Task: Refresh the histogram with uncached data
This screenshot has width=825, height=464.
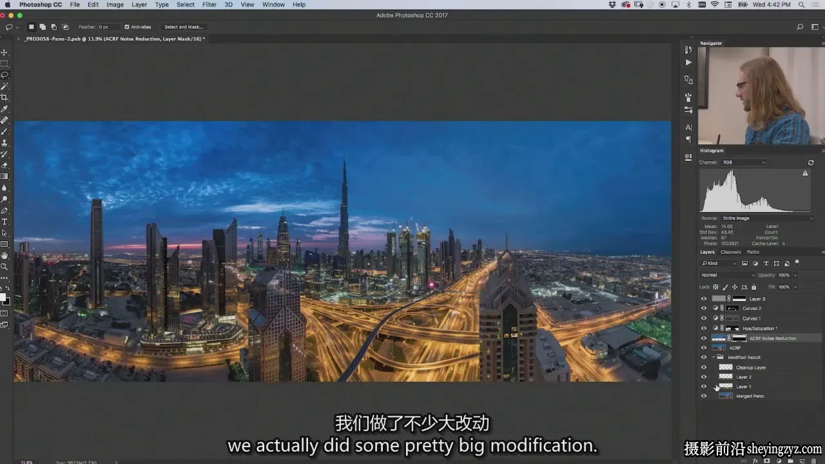Action: click(811, 162)
